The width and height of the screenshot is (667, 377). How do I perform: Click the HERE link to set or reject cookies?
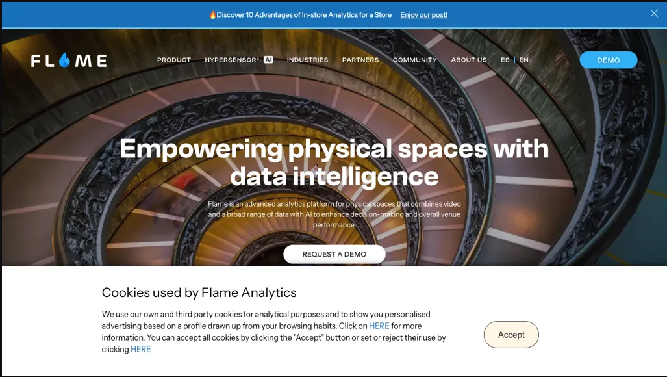tap(140, 349)
